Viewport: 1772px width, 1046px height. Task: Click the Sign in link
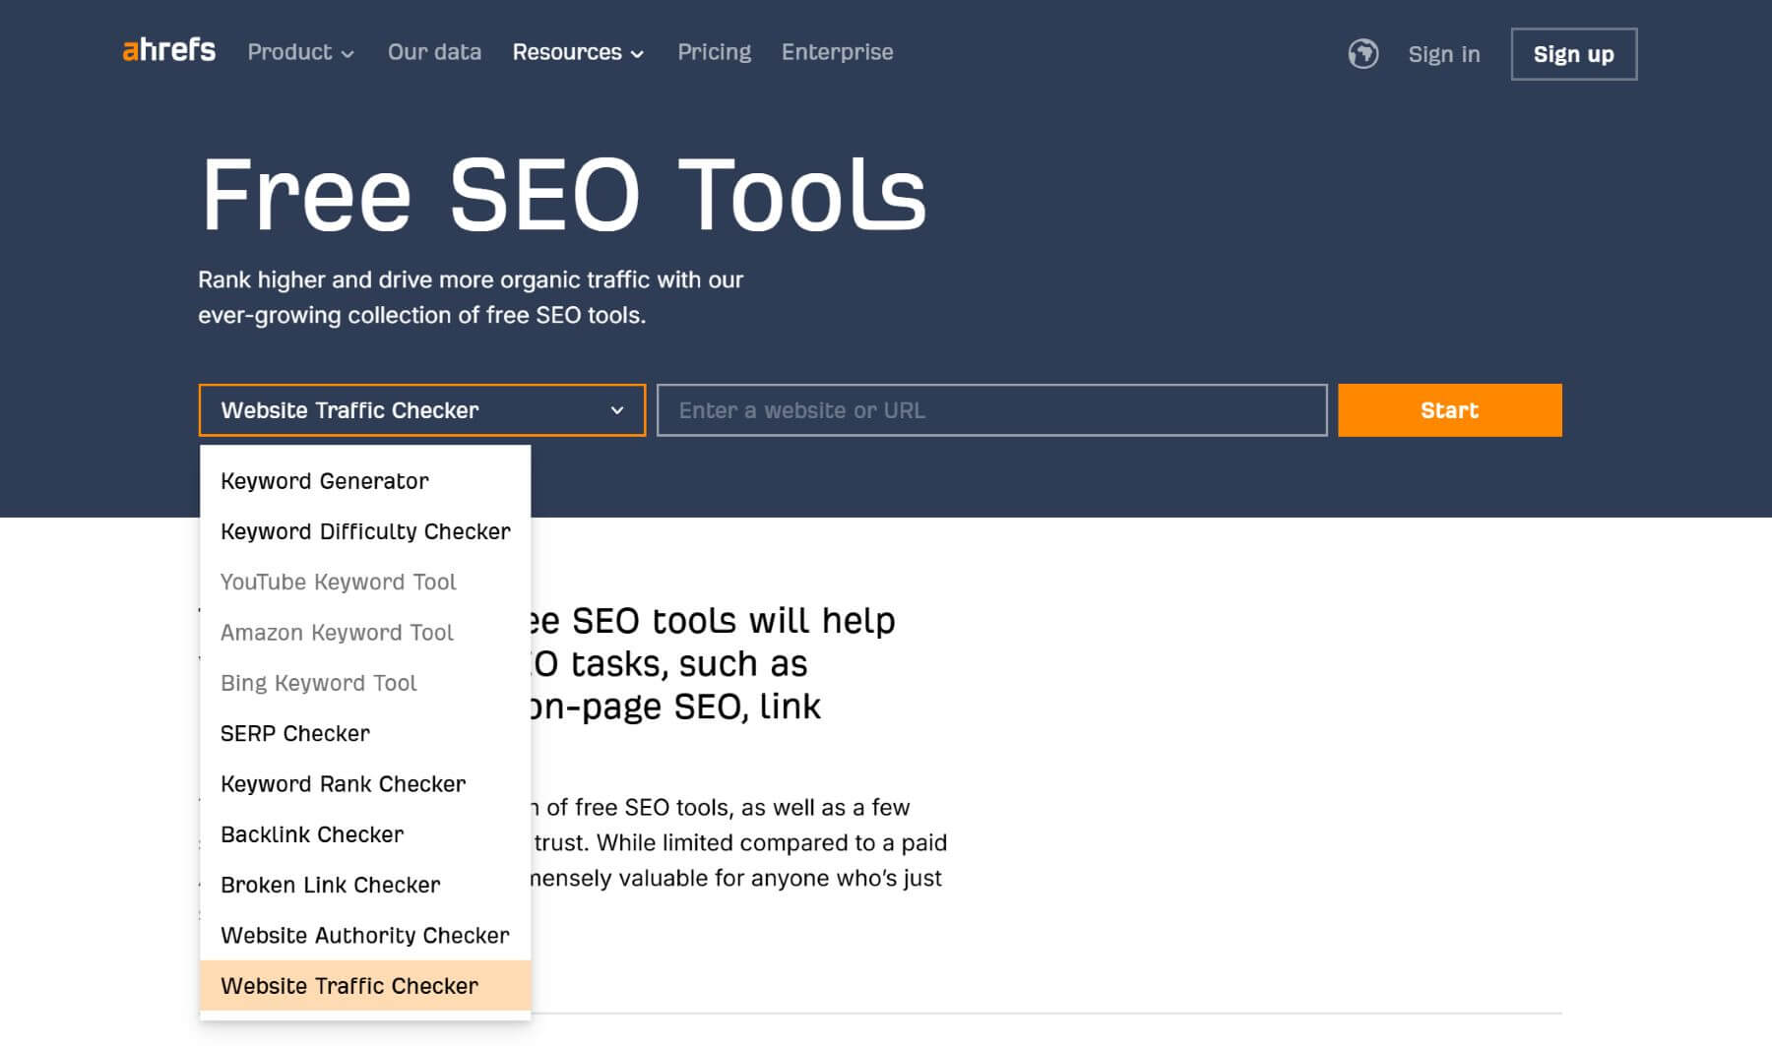1443,55
